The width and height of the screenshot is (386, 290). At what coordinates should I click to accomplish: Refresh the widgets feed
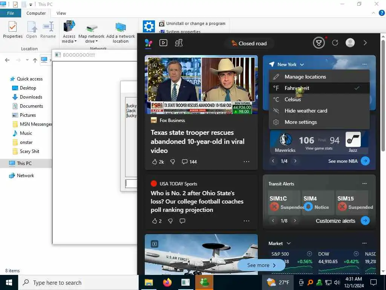point(335,43)
